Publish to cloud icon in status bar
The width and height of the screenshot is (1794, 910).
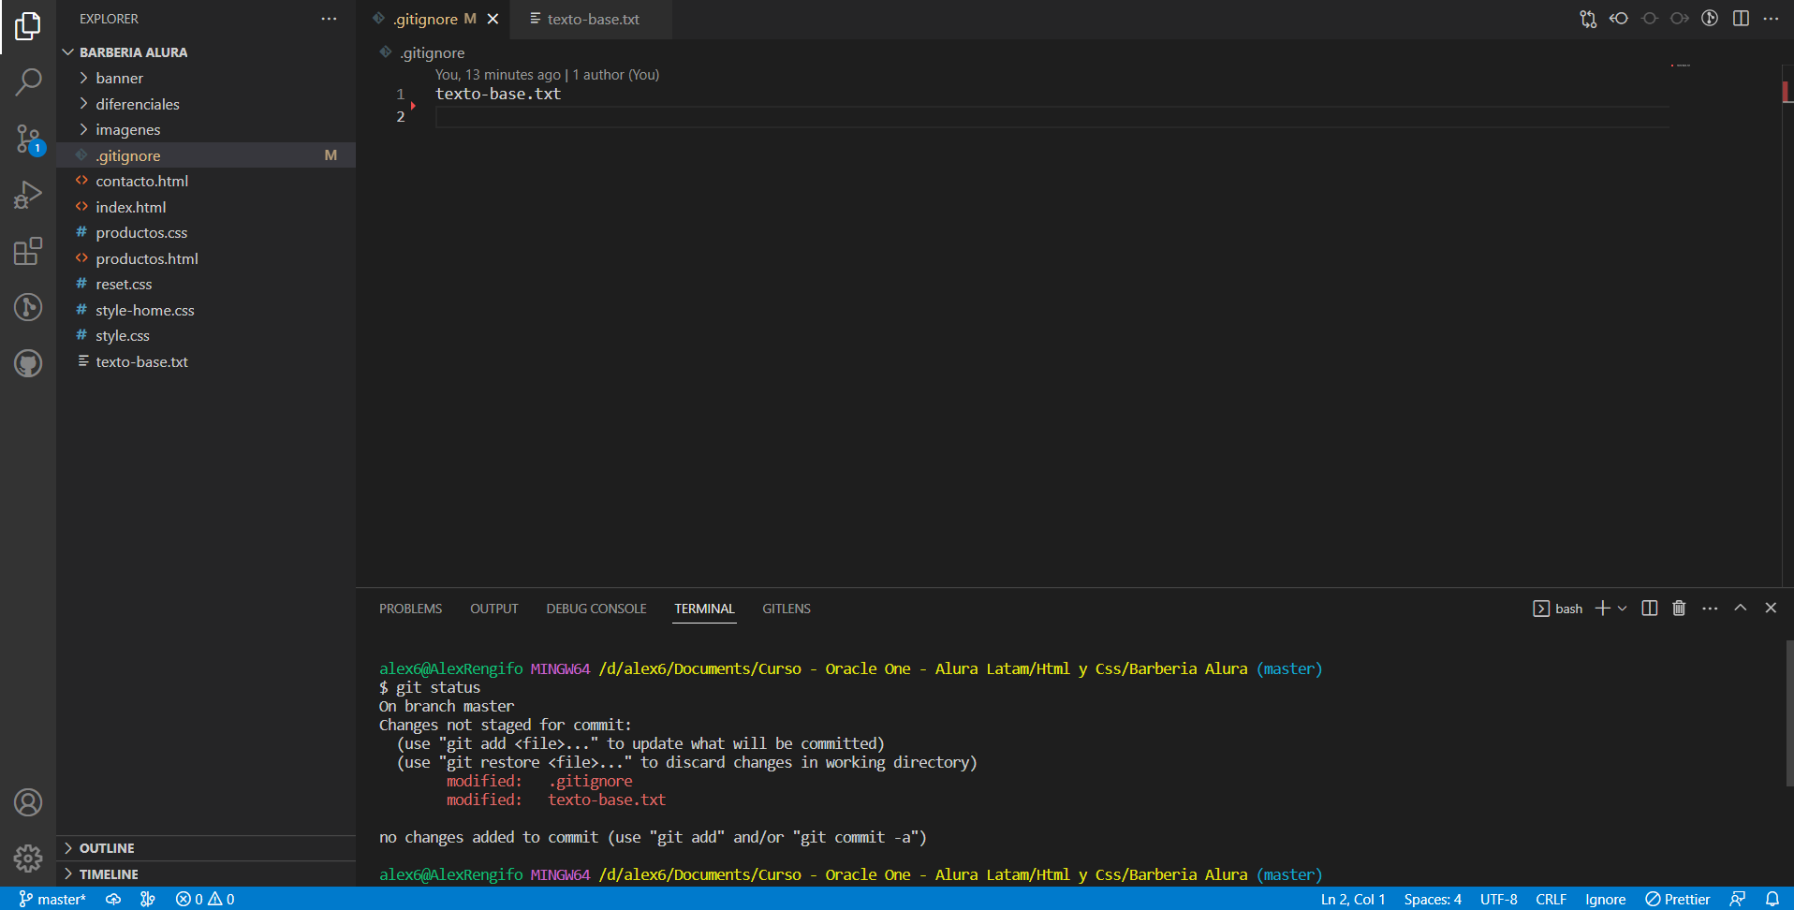coord(113,899)
